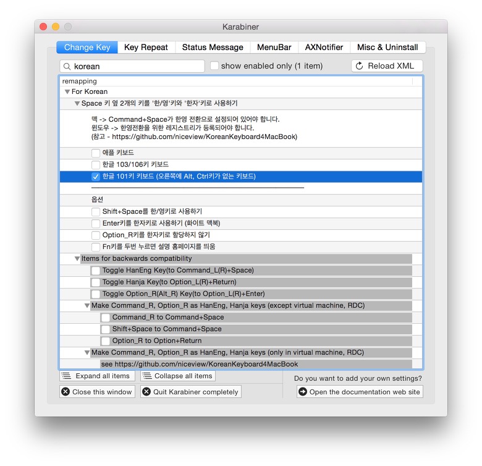Image resolution: width=482 pixels, height=466 pixels.
Task: Check Toggle HanEng Key(to Command_L(R)+Space)
Action: pos(96,271)
